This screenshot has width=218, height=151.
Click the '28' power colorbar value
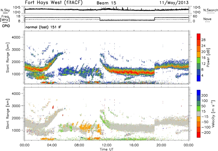click(x=203, y=40)
